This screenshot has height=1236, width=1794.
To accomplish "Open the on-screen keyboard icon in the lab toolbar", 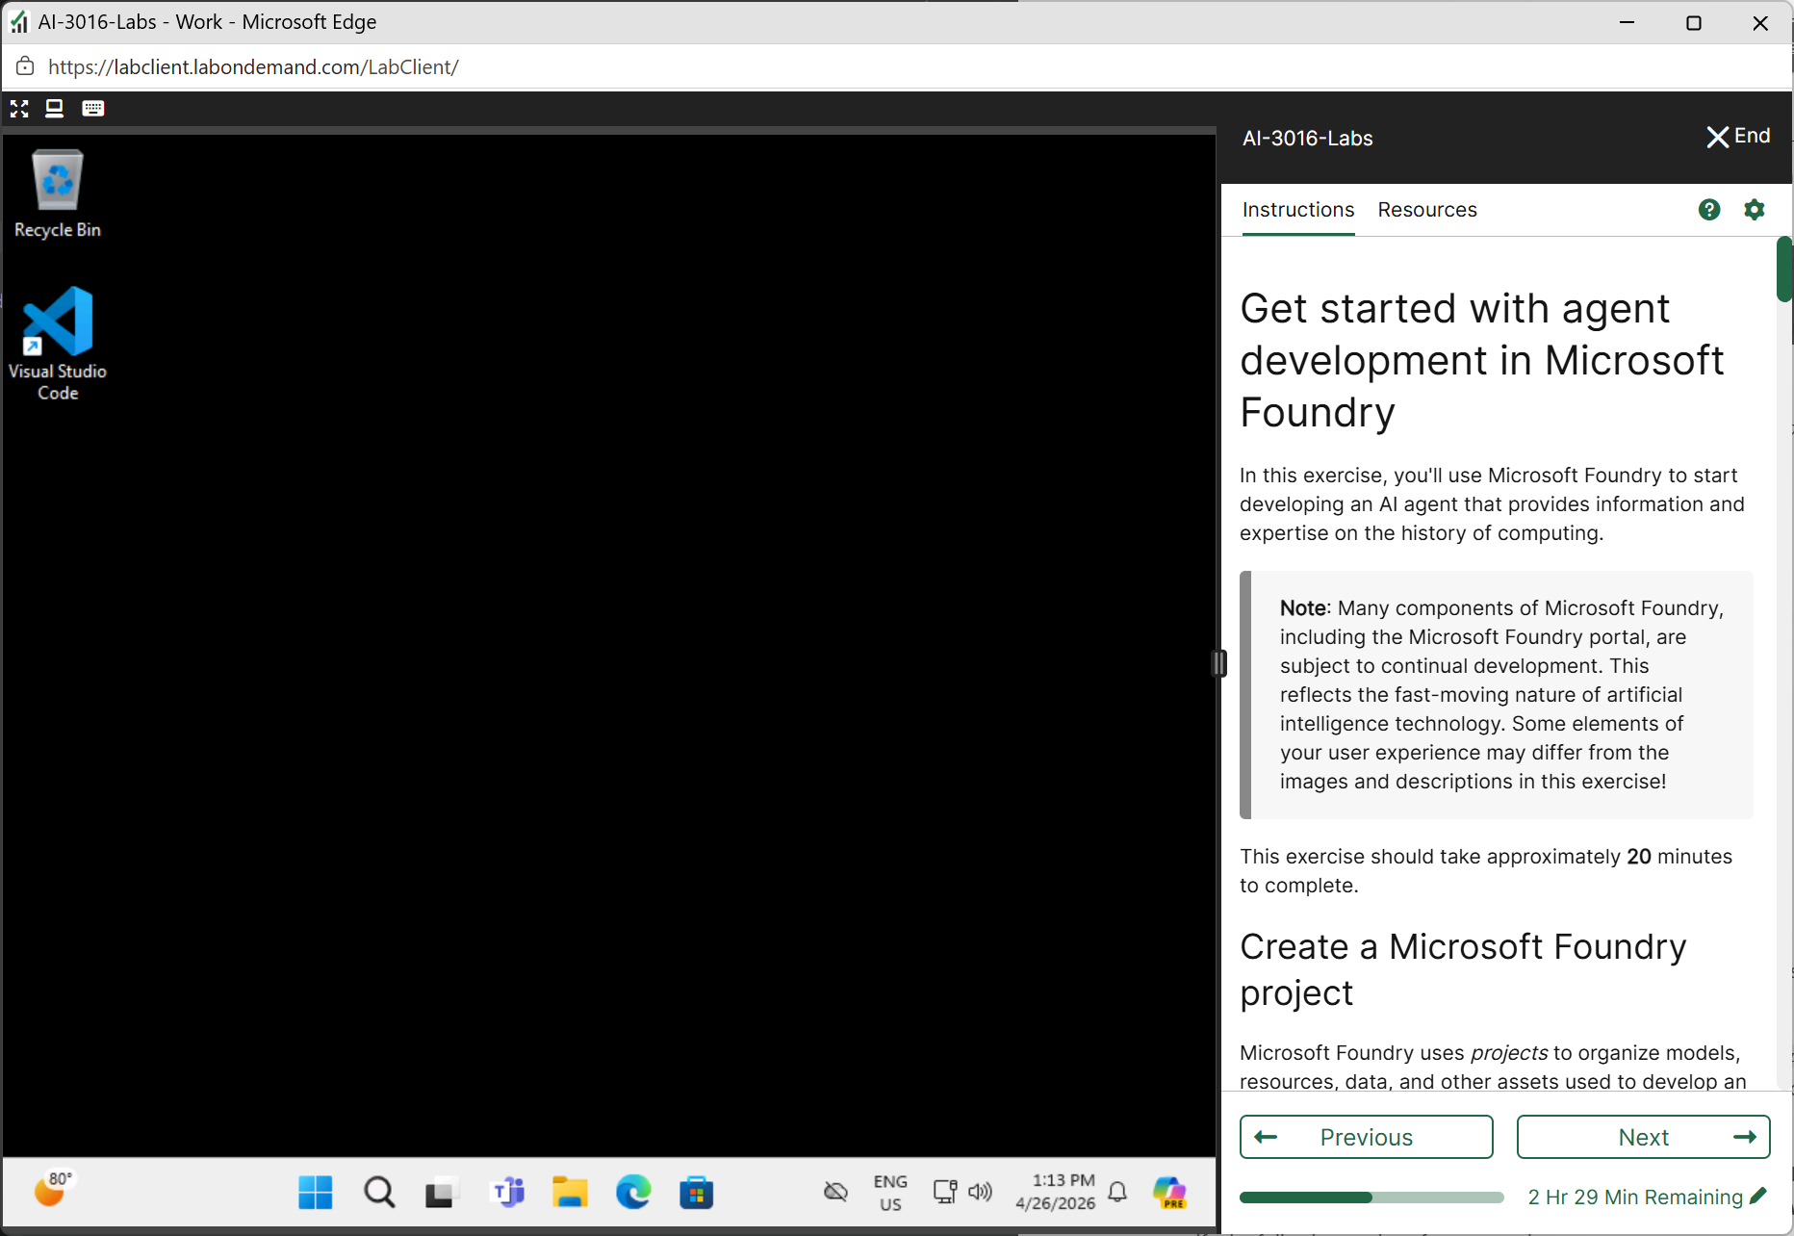I will (x=93, y=108).
